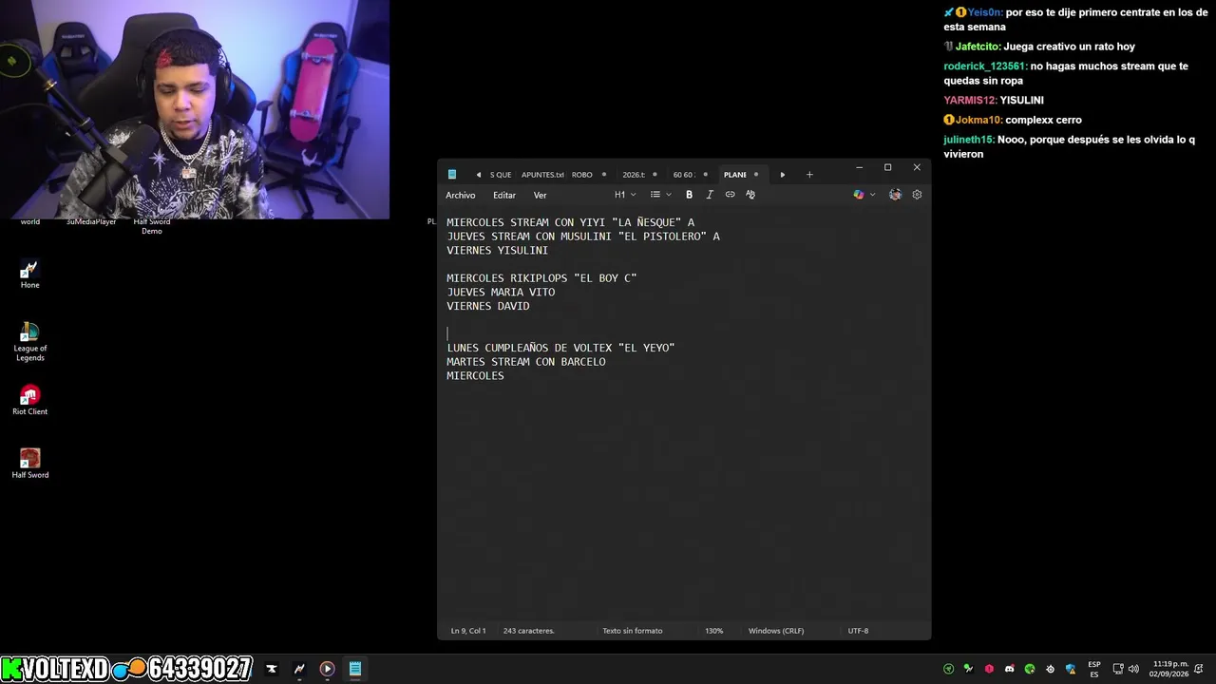Click the line JUEVES MARIA VITO

pos(501,293)
